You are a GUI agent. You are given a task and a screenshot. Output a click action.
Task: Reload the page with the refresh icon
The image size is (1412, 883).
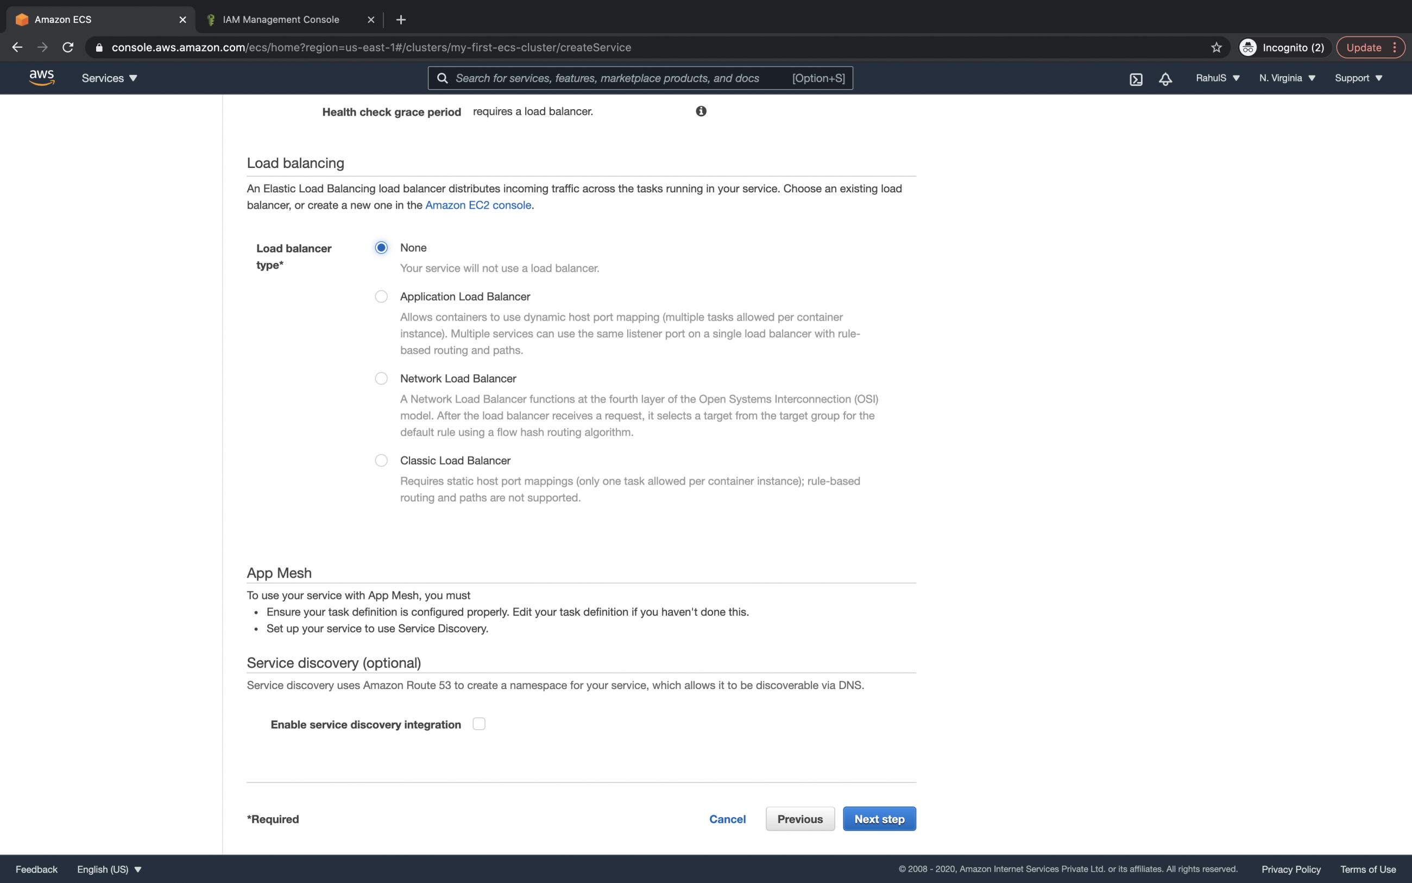click(68, 47)
